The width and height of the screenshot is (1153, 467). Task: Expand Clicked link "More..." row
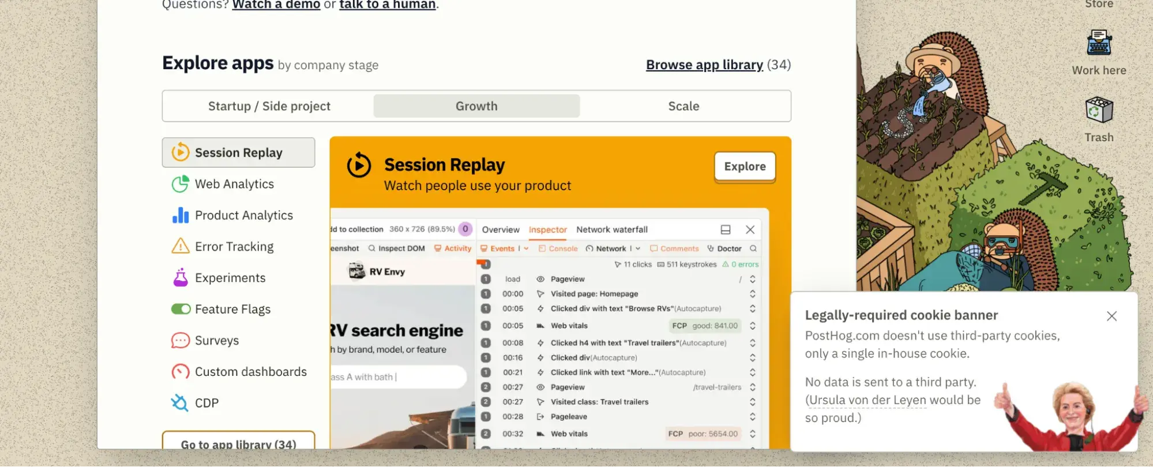pos(753,372)
